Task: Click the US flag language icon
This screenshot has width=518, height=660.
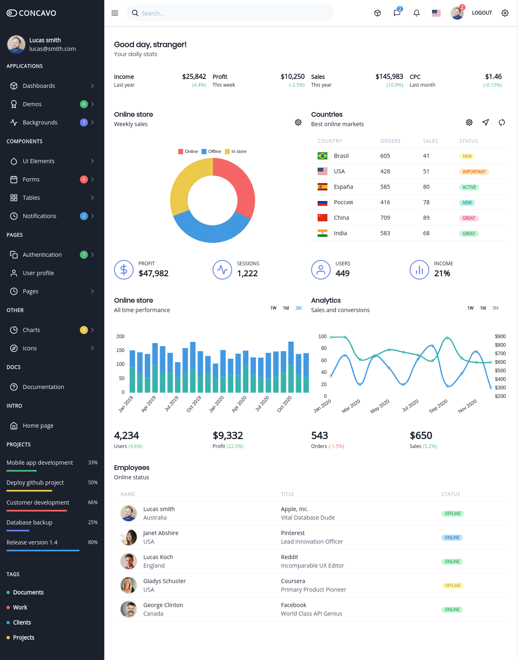Action: click(436, 13)
